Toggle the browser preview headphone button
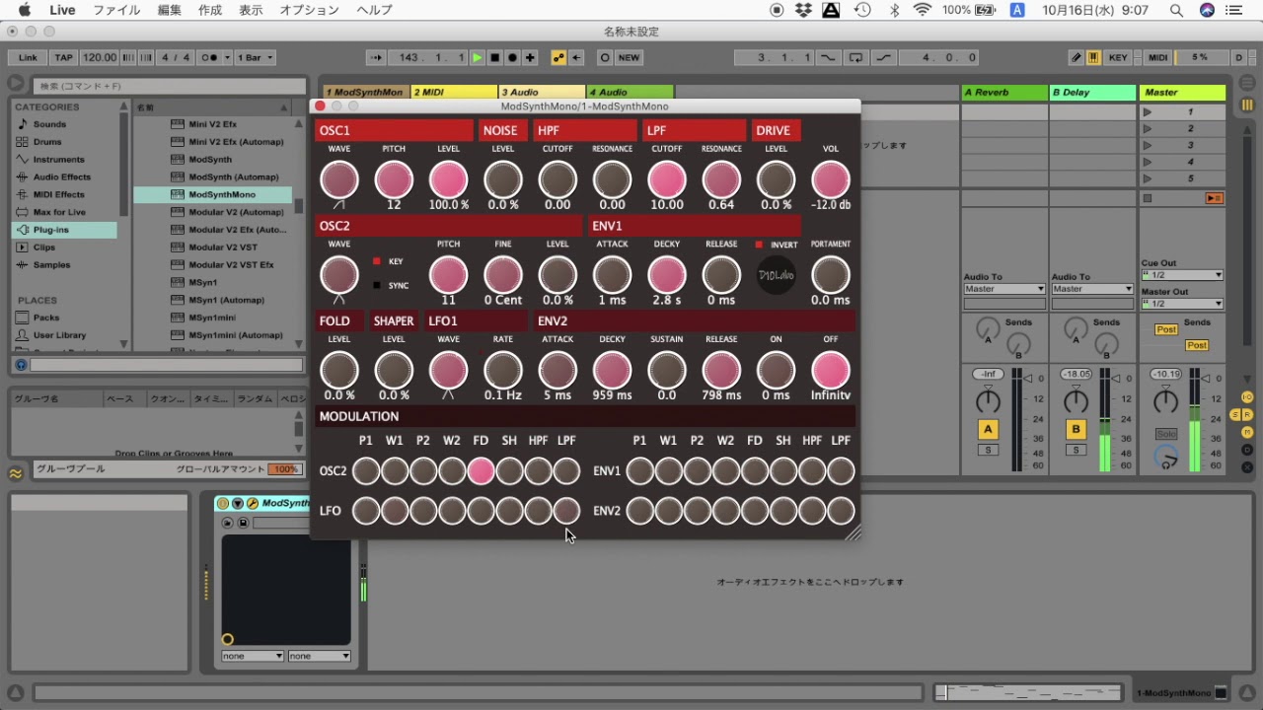The image size is (1263, 710). pyautogui.click(x=21, y=365)
